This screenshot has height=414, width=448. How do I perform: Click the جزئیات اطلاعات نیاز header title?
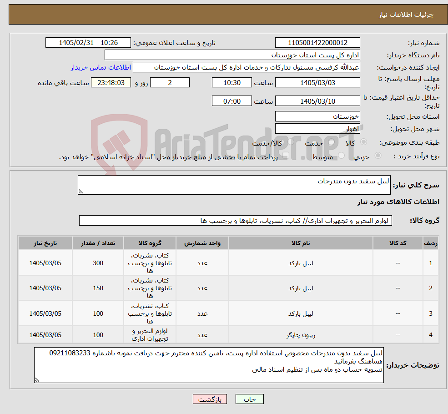[x=406, y=15]
